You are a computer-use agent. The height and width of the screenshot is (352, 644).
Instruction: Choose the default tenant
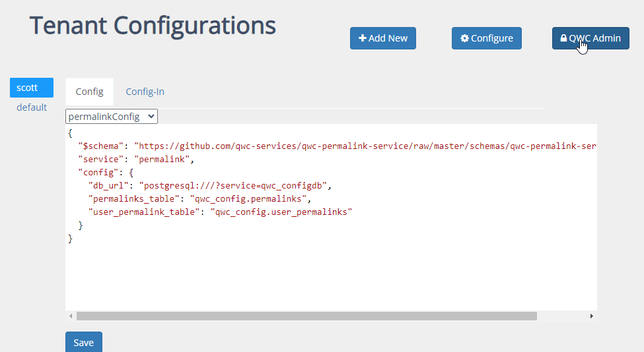32,107
